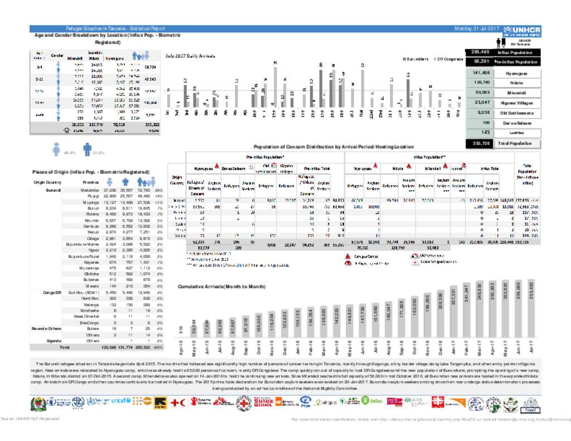Click the house icon under the age table totals

click(67, 130)
